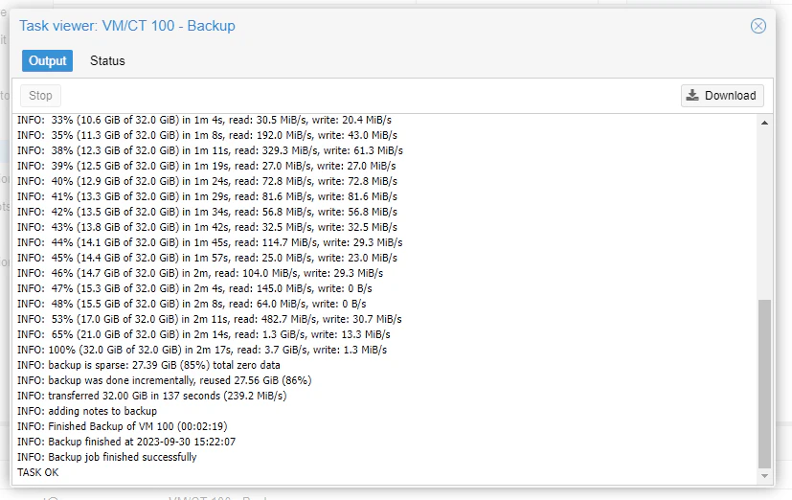Click the 43% (13.8 GiB) progress line
Viewport: 792px width, 500px height.
[207, 227]
